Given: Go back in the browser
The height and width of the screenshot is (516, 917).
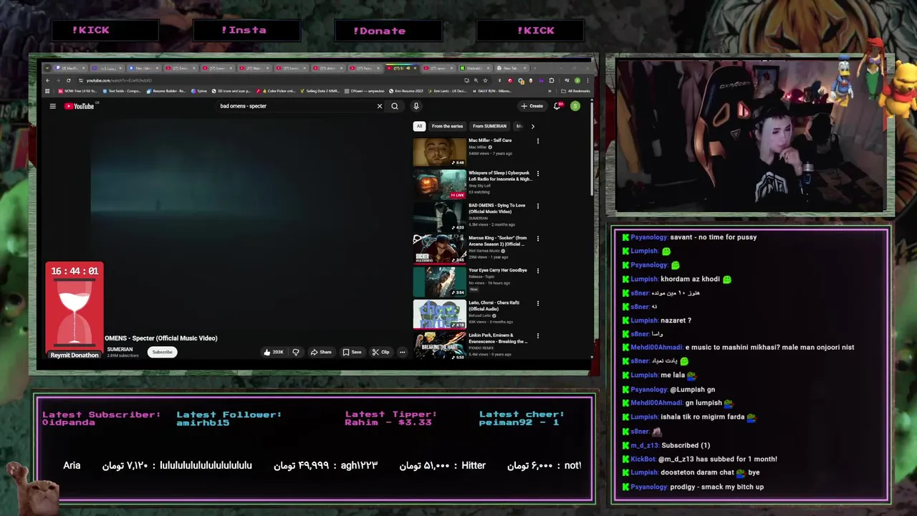Looking at the screenshot, I should (47, 80).
